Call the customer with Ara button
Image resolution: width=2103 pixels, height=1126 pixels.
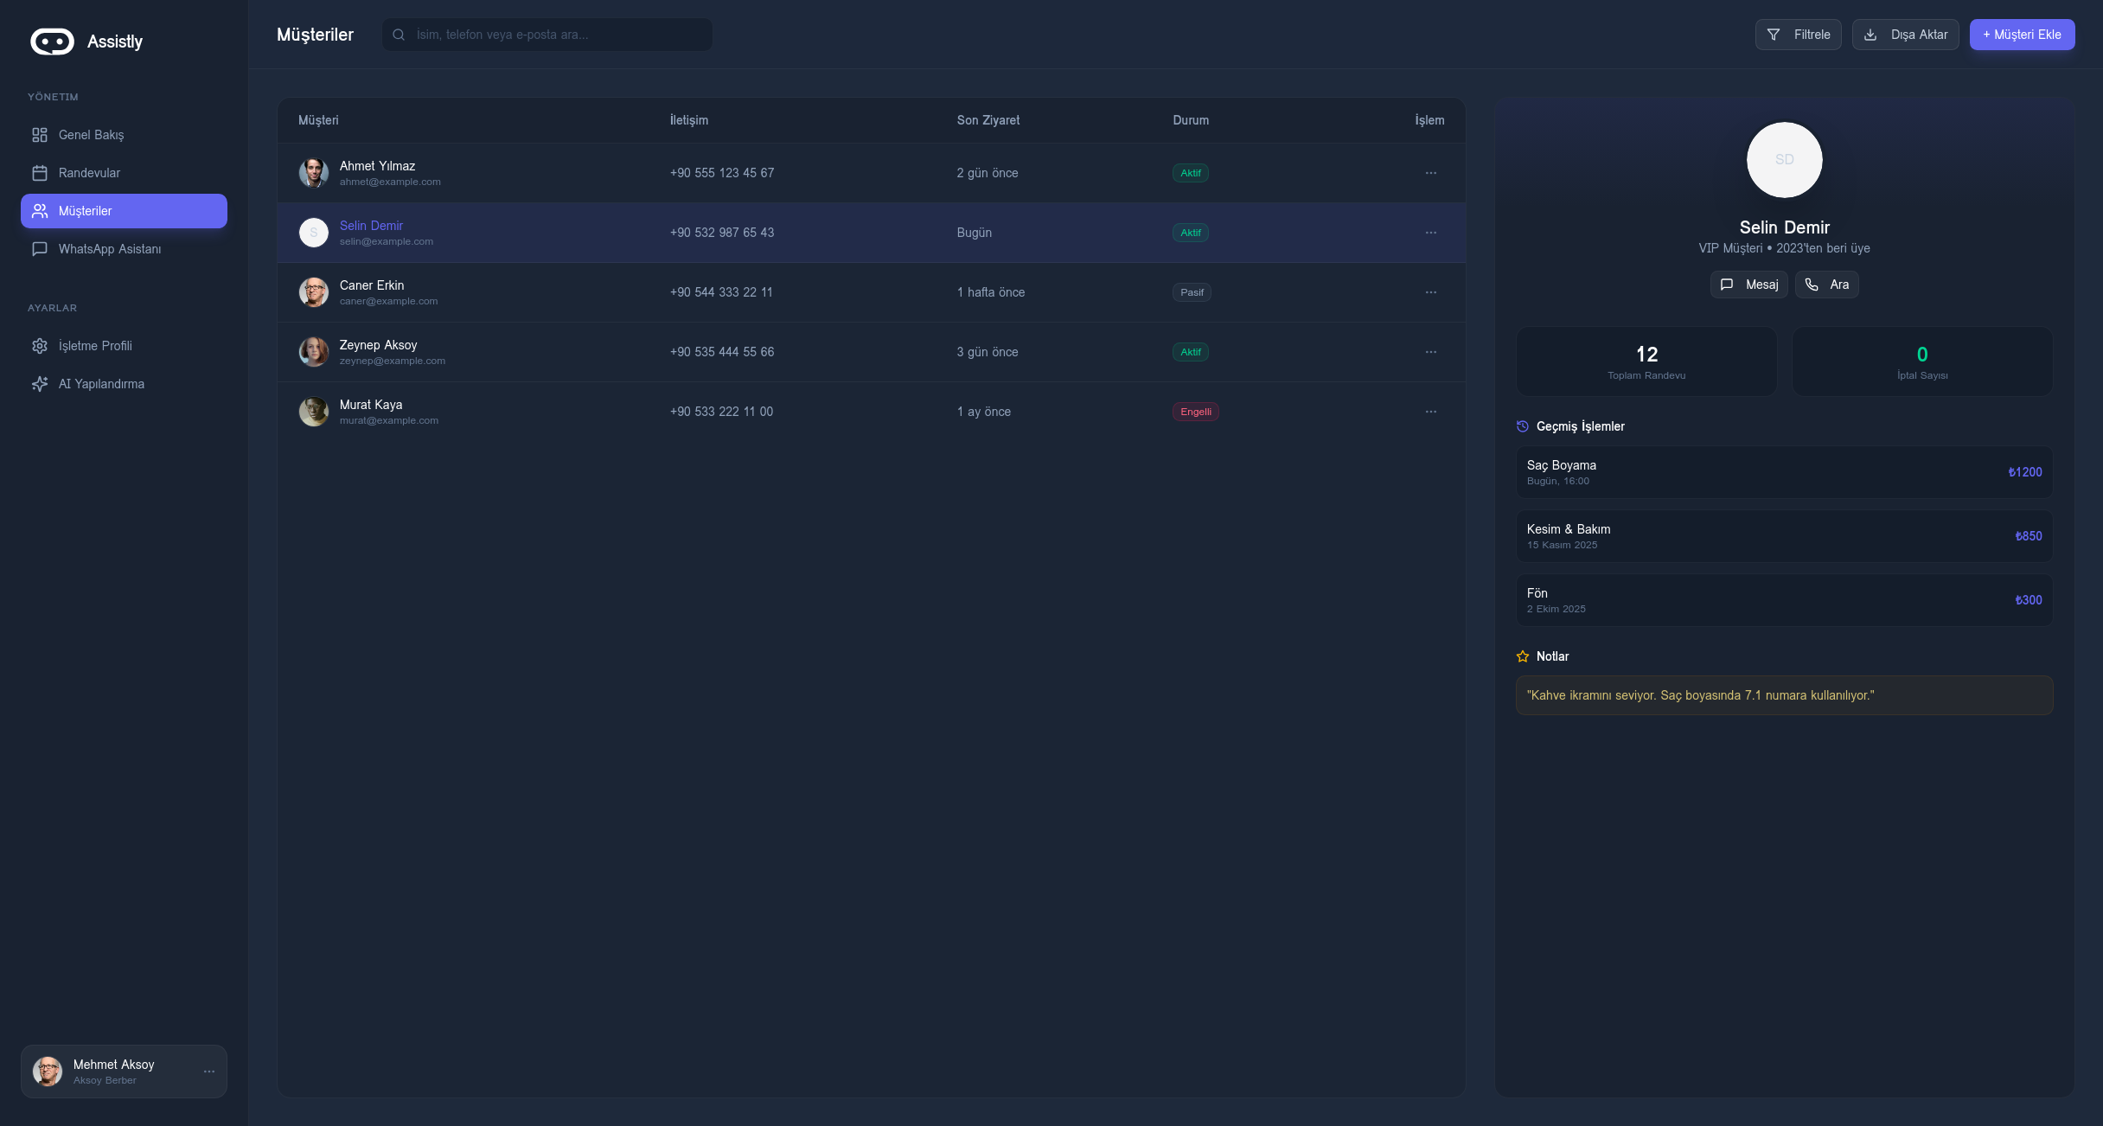click(1826, 285)
